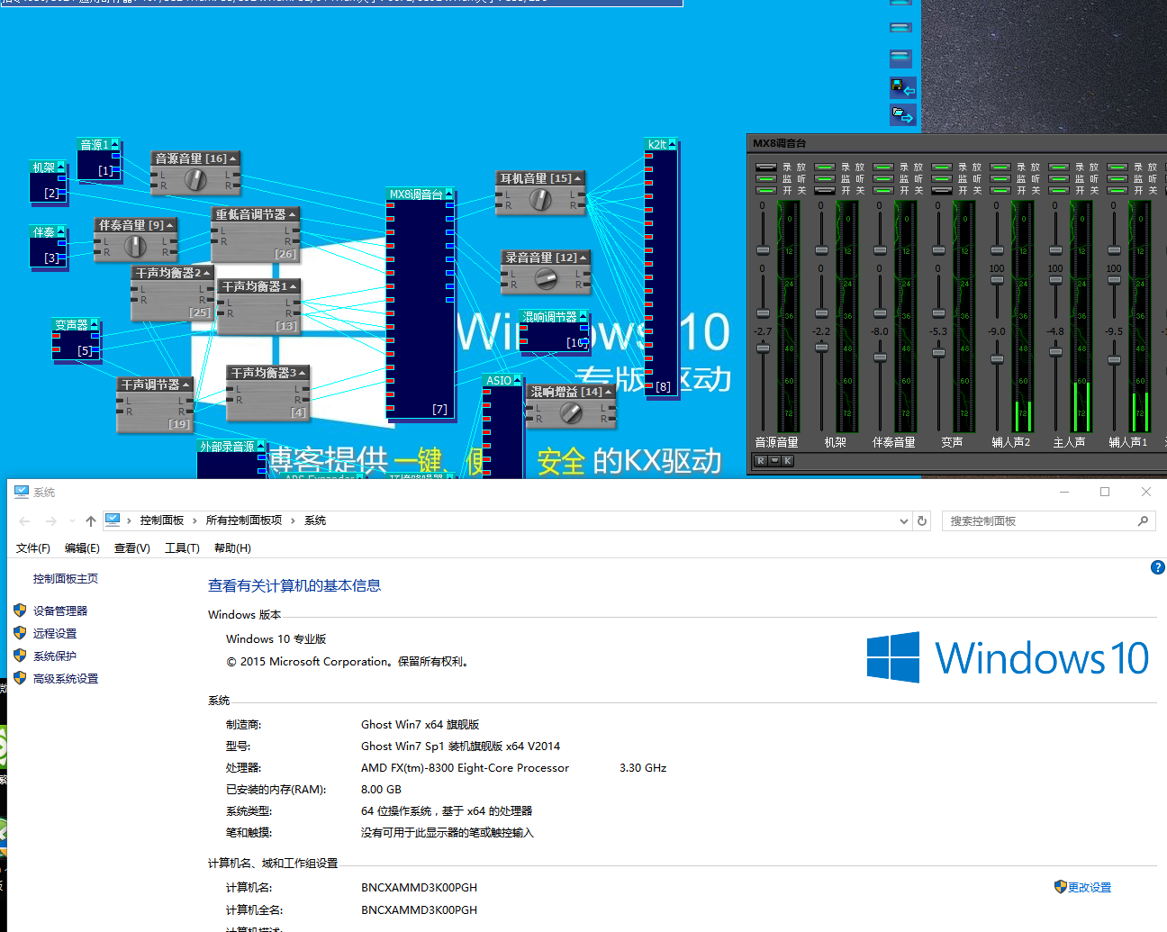Screen dimensions: 1167x932
Task: Open 控制面板主页 link
Action: pyautogui.click(x=66, y=579)
